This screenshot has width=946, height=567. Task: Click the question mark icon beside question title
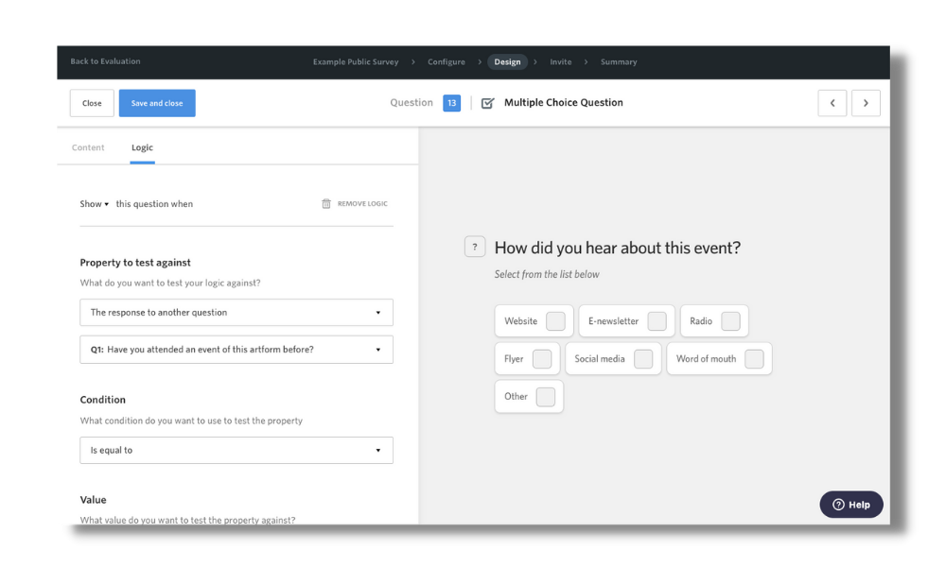point(475,247)
